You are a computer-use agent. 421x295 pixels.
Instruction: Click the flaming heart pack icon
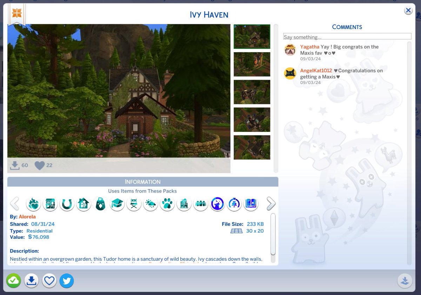(x=33, y=203)
